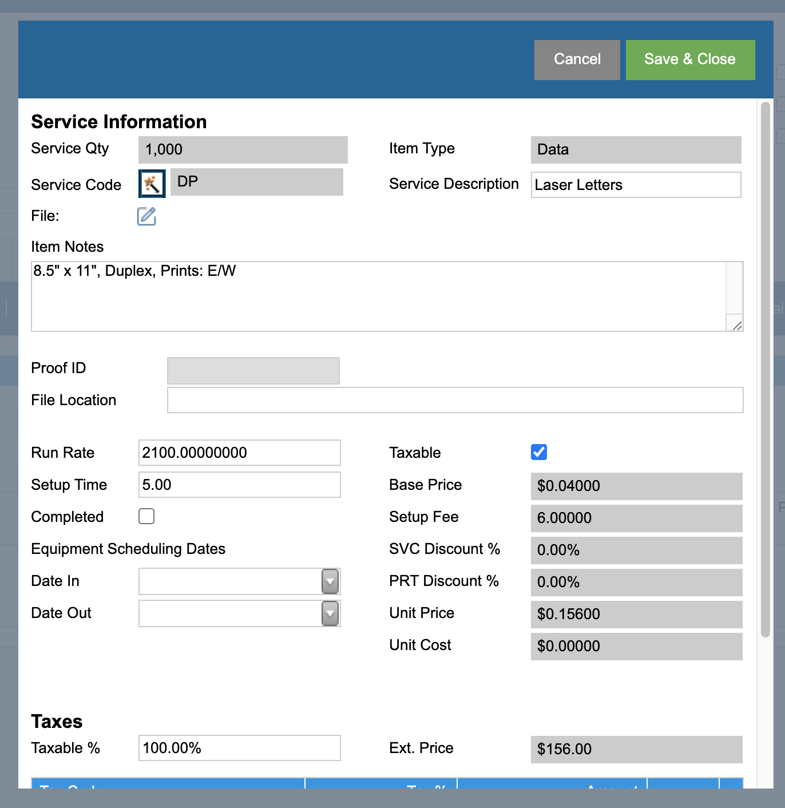The image size is (785, 808).
Task: Click the dialog's vertical scrollbar
Action: tap(766, 370)
